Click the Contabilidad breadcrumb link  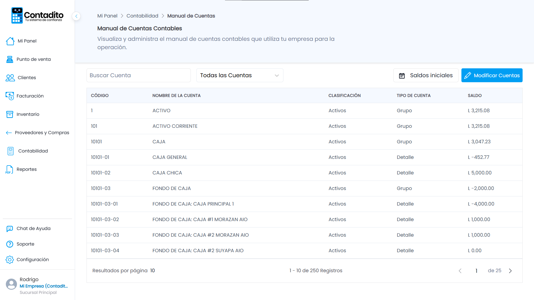tap(142, 16)
